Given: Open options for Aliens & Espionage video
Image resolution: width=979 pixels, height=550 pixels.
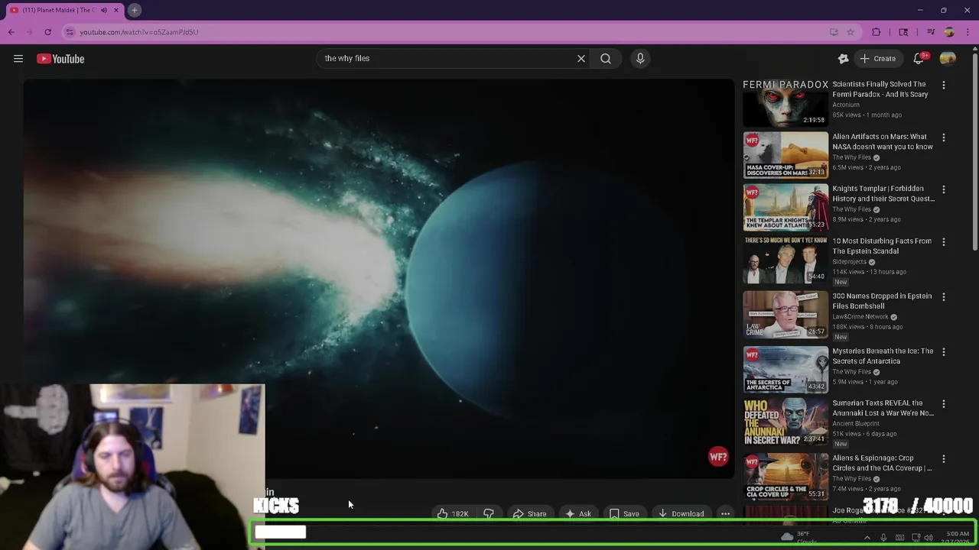Looking at the screenshot, I should pos(944,459).
